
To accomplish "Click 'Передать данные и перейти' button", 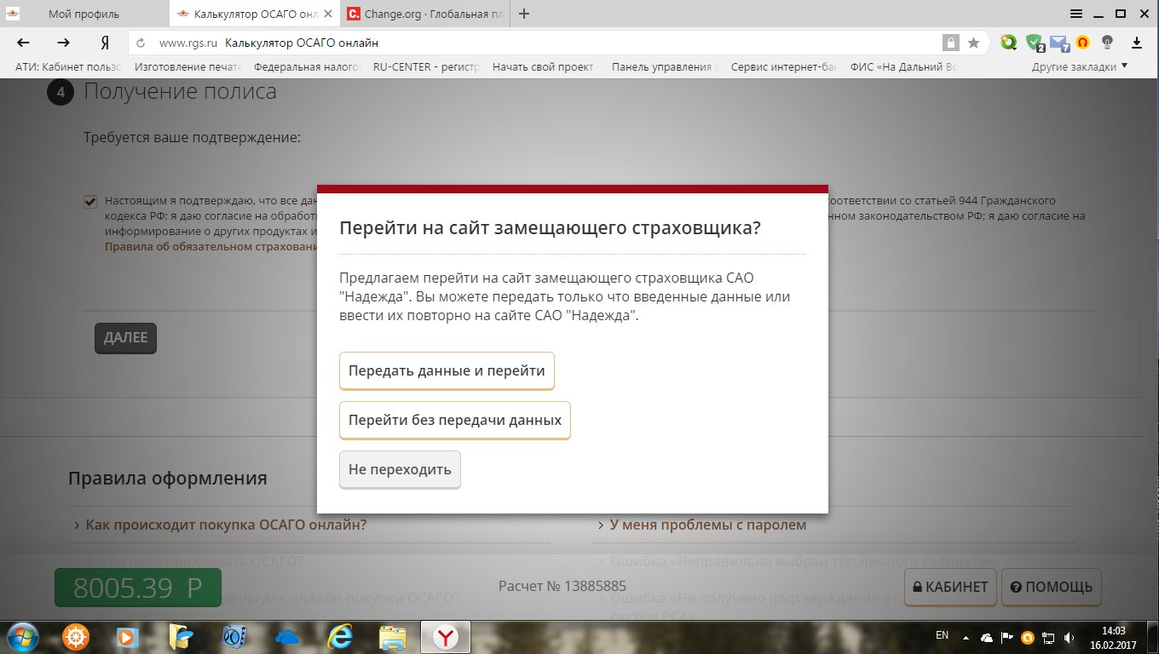I will pyautogui.click(x=447, y=371).
